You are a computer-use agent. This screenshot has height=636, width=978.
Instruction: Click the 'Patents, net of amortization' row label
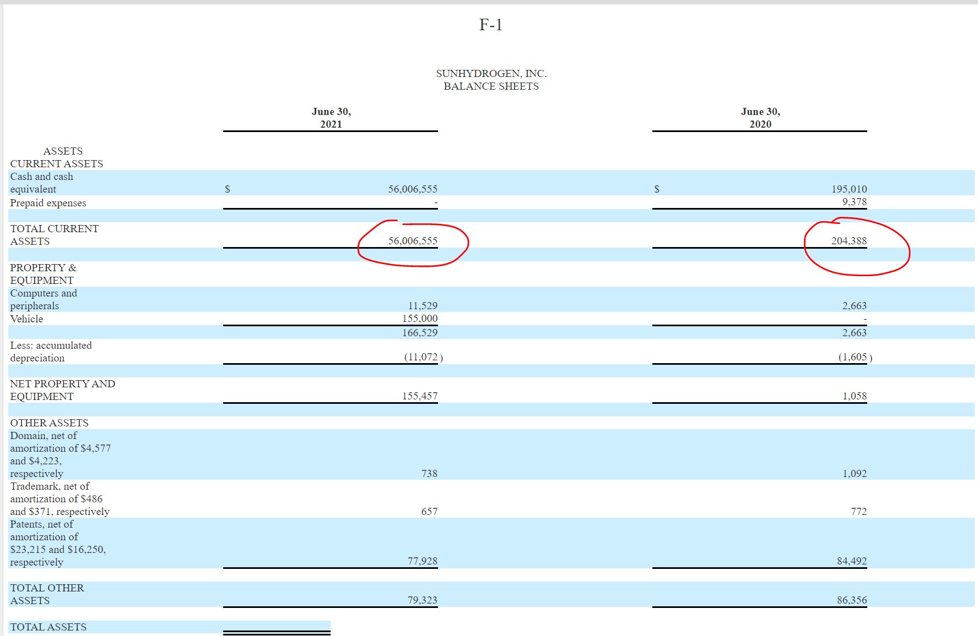point(58,543)
